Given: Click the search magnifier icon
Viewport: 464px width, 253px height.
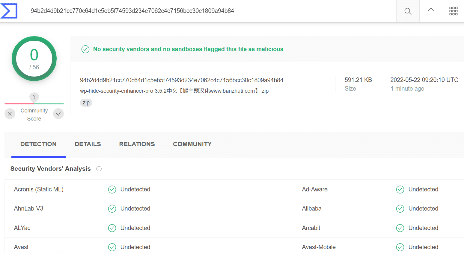Looking at the screenshot, I should [x=408, y=11].
